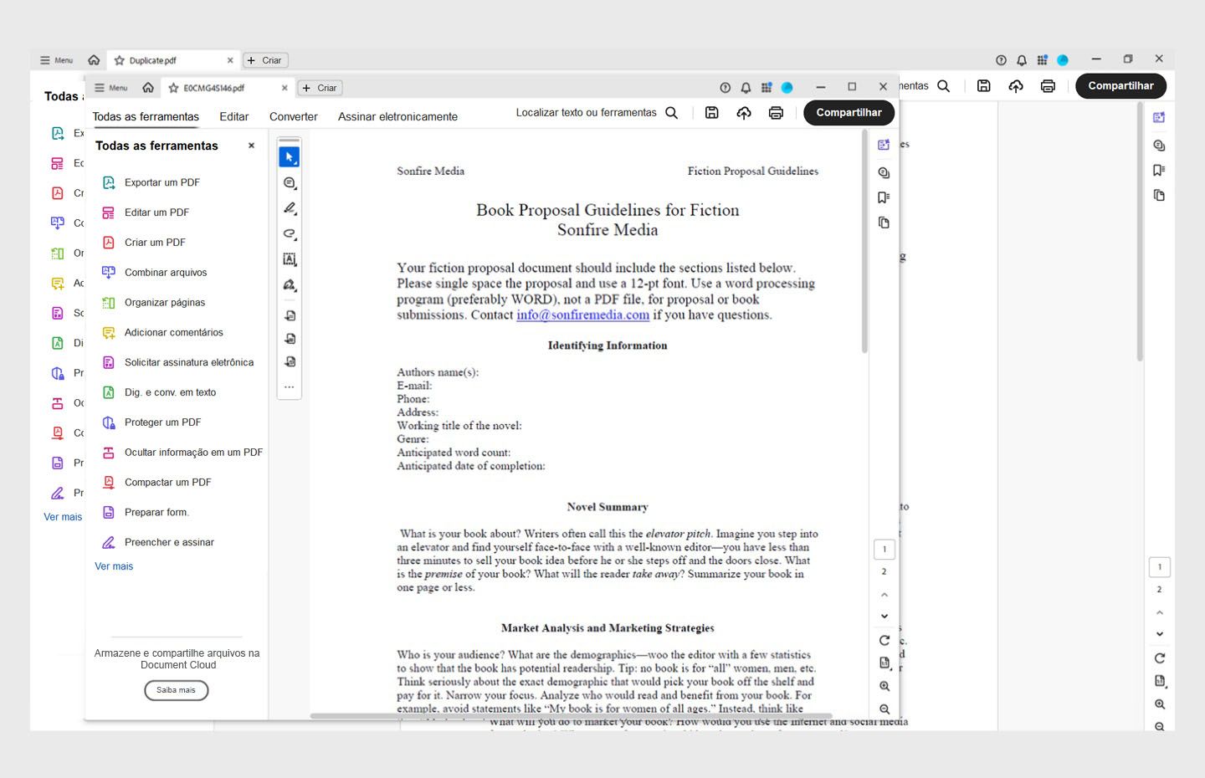Open the AI Assistant panel icon
This screenshot has width=1205, height=778.
click(884, 144)
